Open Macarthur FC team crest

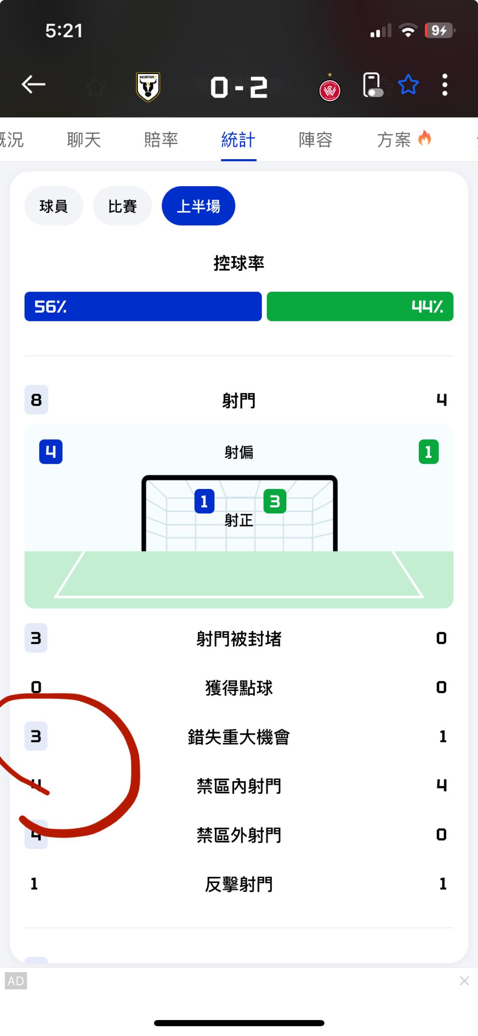(x=148, y=87)
